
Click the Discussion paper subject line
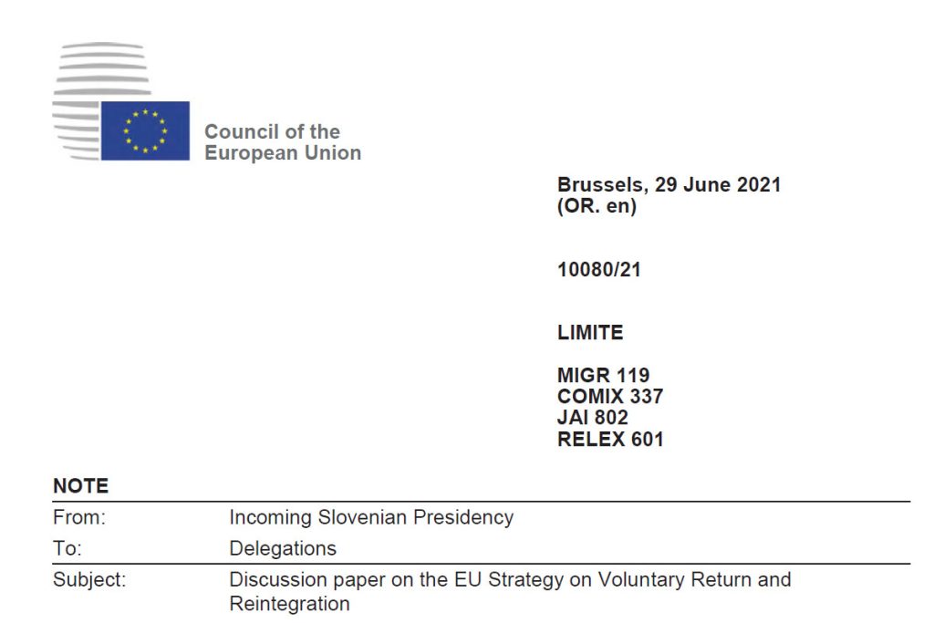(511, 591)
